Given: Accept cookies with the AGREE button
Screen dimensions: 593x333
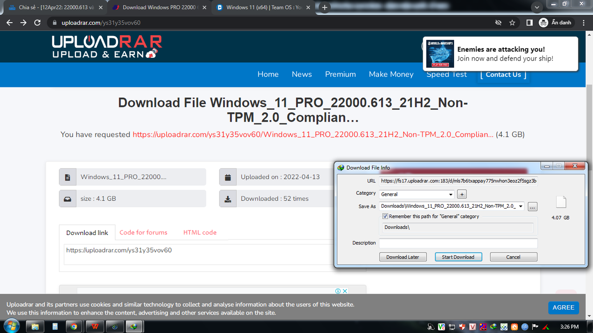Looking at the screenshot, I should click(x=563, y=308).
